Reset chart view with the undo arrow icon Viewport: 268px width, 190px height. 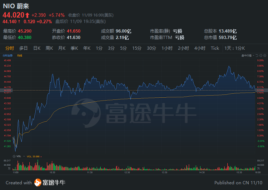[257, 55]
